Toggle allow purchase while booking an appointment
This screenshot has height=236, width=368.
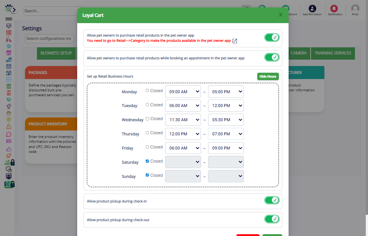(272, 57)
